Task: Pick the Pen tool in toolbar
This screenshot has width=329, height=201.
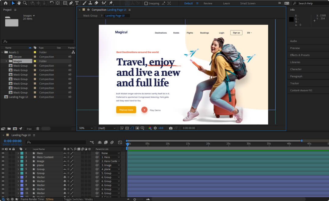Action: (71, 3)
